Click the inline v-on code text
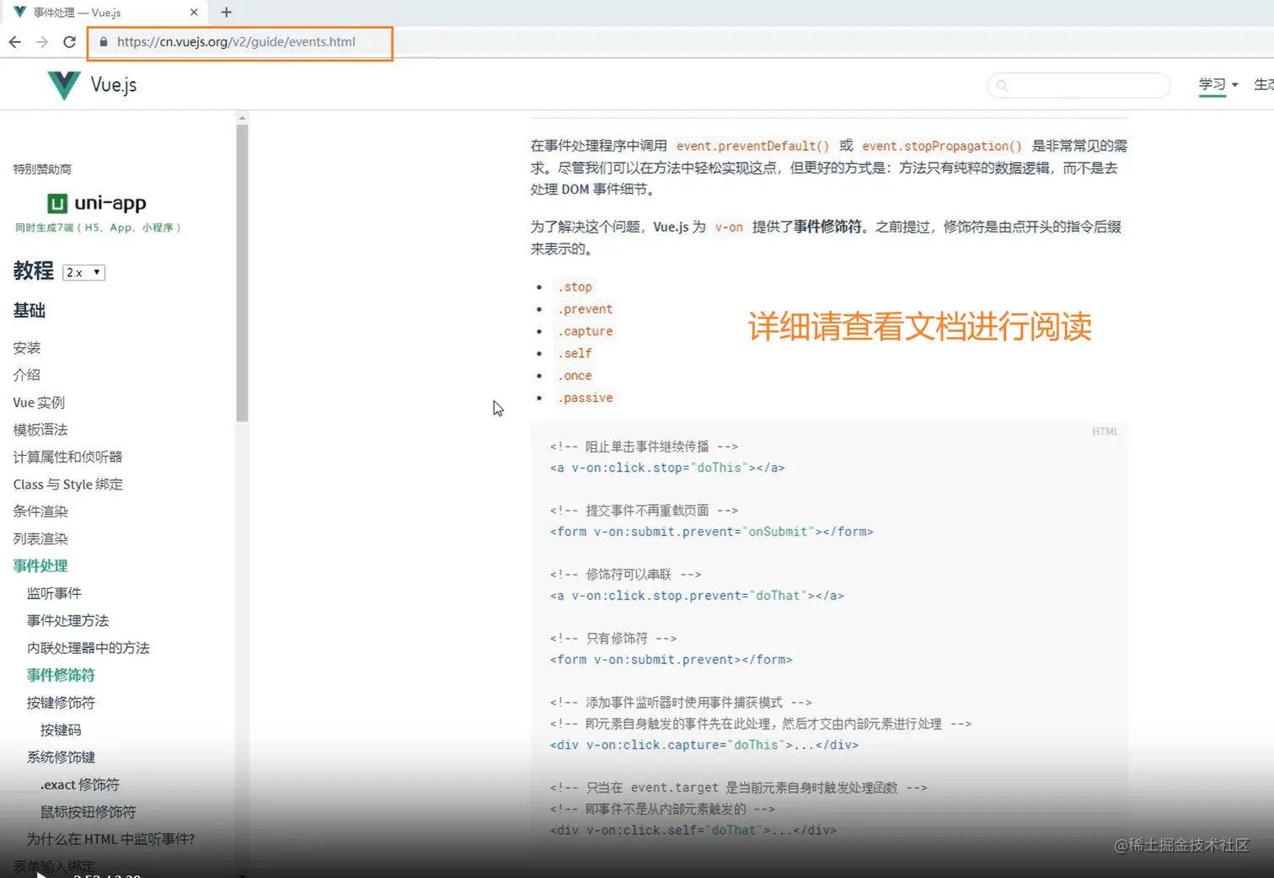The width and height of the screenshot is (1274, 878). click(729, 227)
